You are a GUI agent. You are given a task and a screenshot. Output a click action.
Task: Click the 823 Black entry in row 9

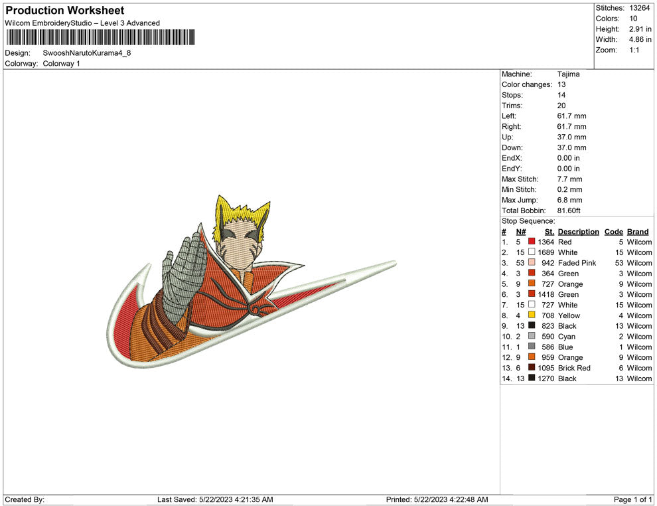coord(559,326)
